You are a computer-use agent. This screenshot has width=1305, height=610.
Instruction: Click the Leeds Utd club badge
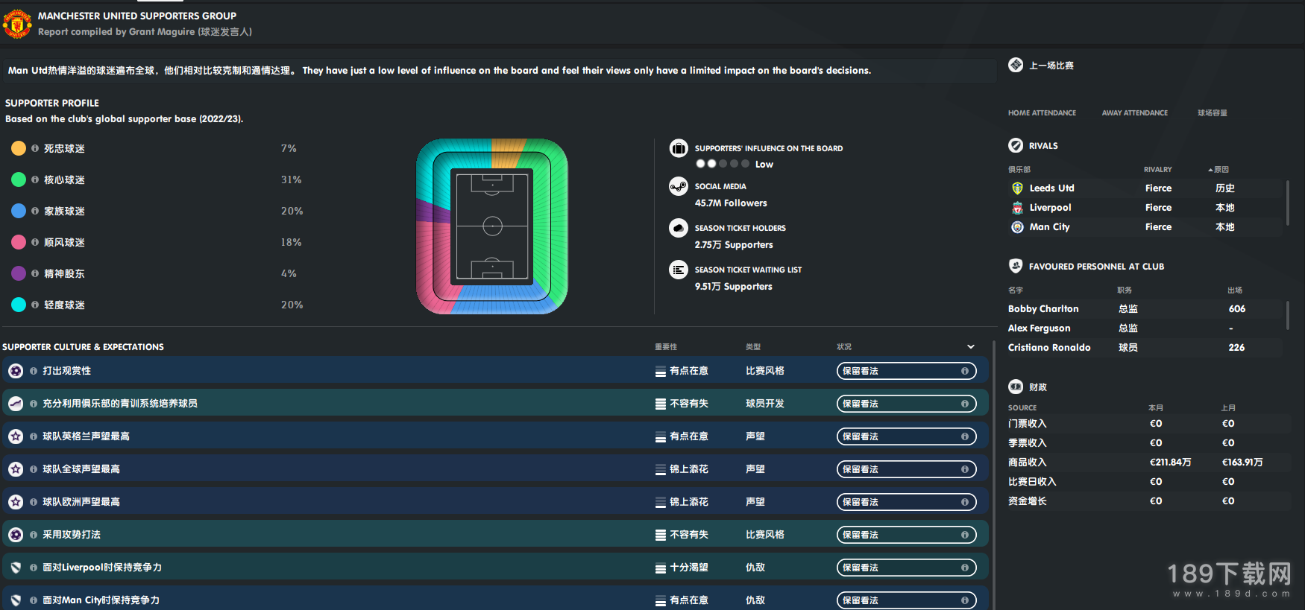(x=1017, y=188)
